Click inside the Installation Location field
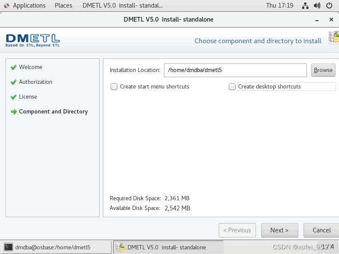 [x=235, y=70]
